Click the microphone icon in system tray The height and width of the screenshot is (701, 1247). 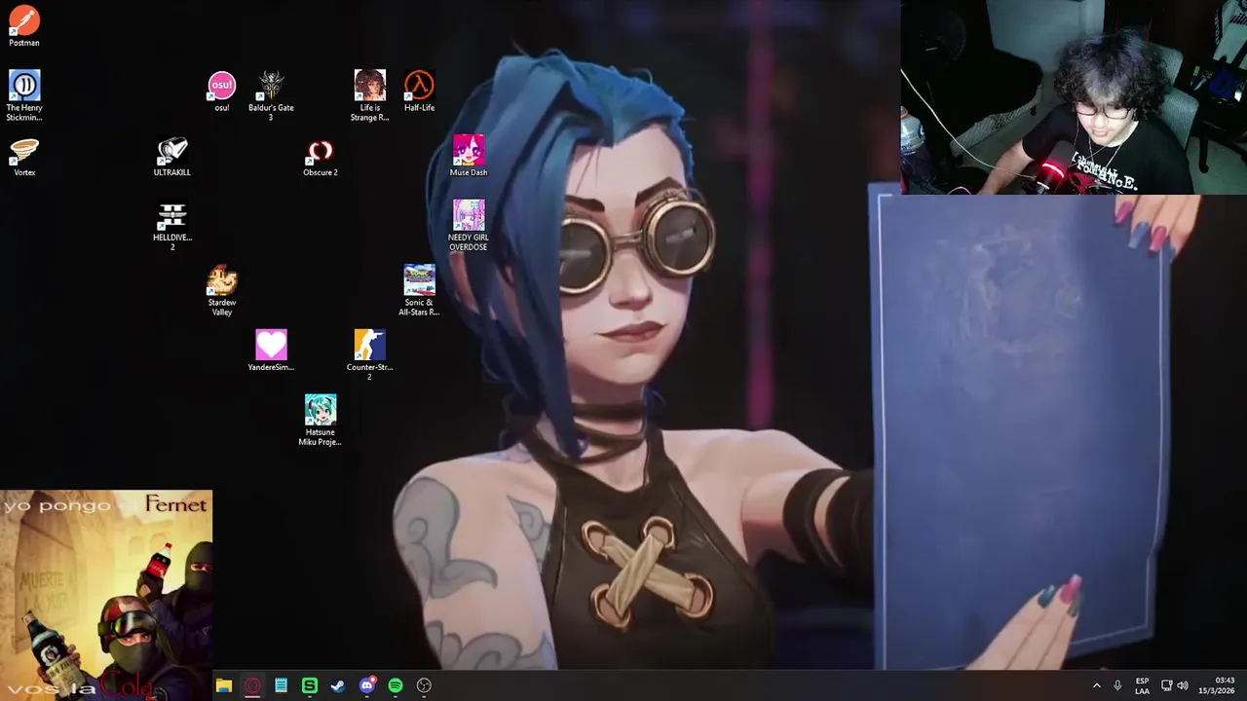pyautogui.click(x=1117, y=685)
